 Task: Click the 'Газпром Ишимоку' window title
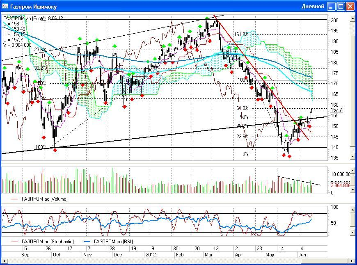pos(34,7)
